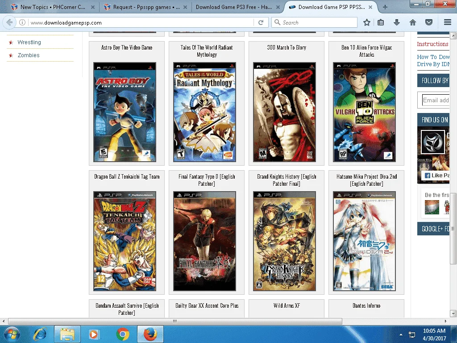Click the vertical scrollbar down arrow
Viewport: 457px width, 343px height.
point(453,314)
